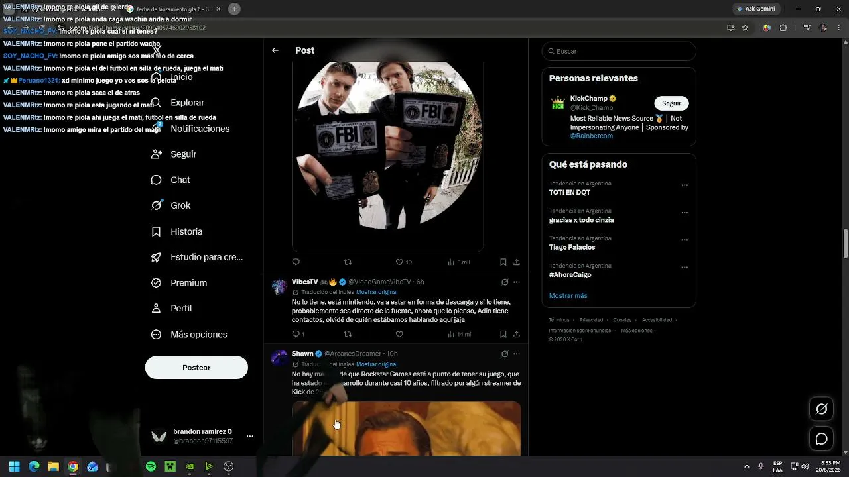Open options for the TOTI EN DQT trend
Viewport: 849px width, 477px height.
685,185
